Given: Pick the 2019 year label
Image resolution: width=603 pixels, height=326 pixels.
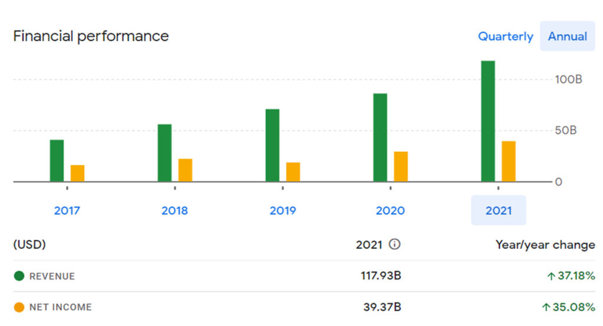Looking at the screenshot, I should [x=283, y=210].
